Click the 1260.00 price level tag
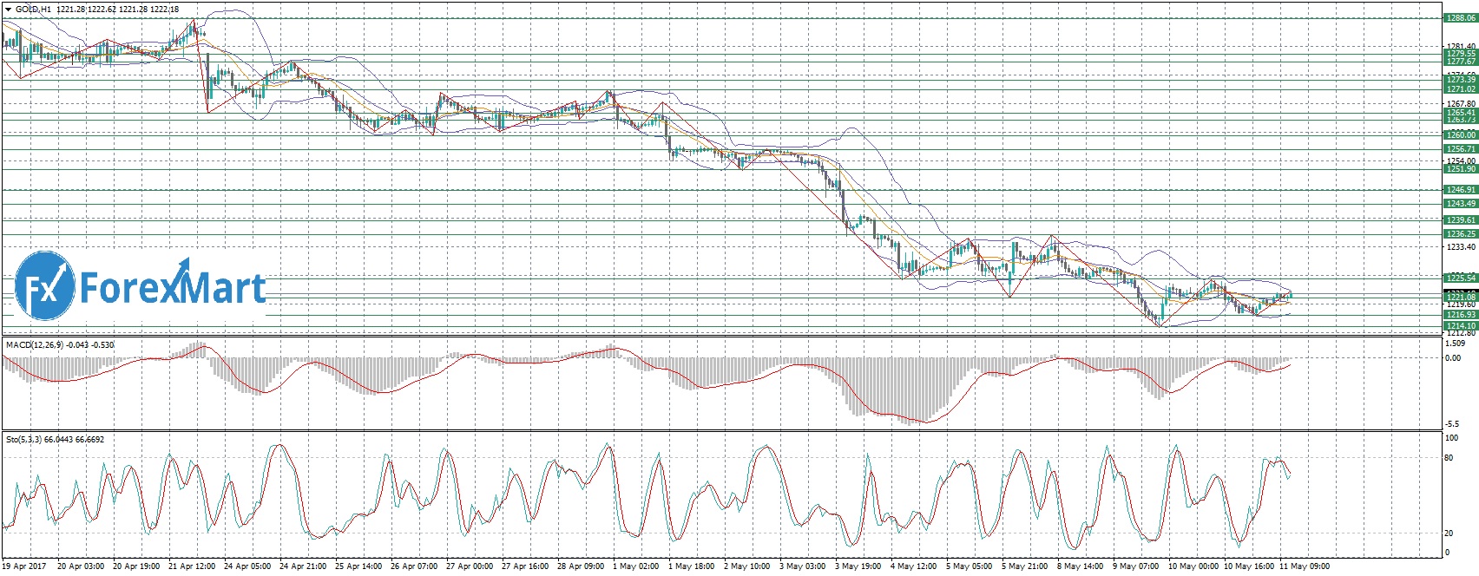Screen dimensions: 1479x576 tap(1460, 135)
